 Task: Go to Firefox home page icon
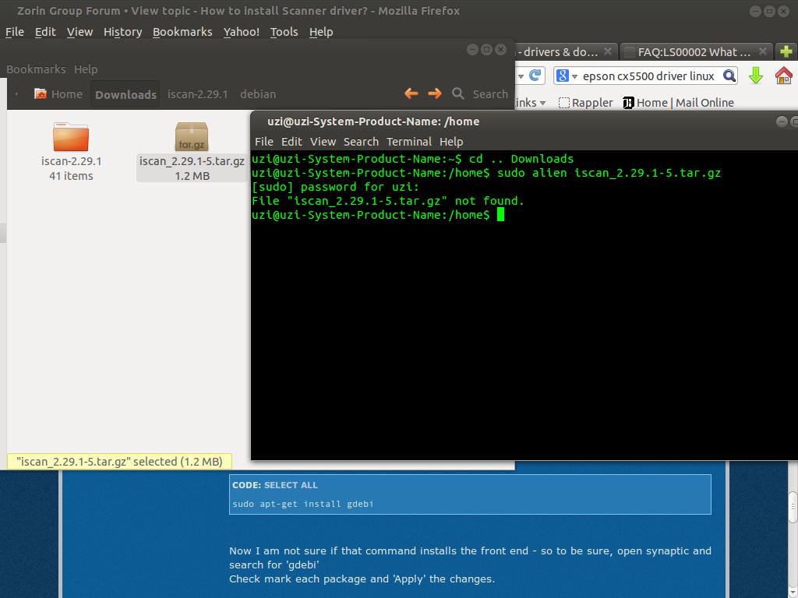(783, 76)
